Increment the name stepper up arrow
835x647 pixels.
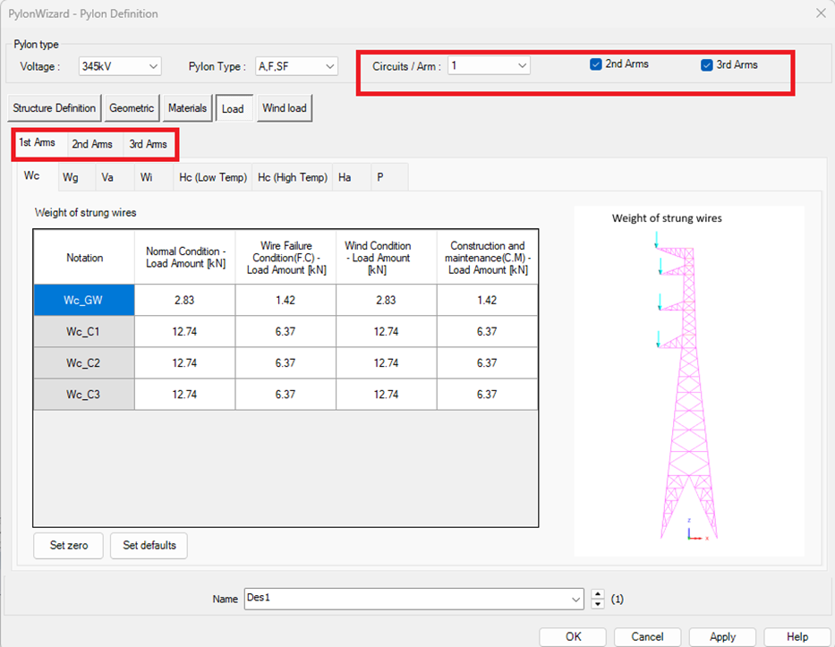[598, 594]
